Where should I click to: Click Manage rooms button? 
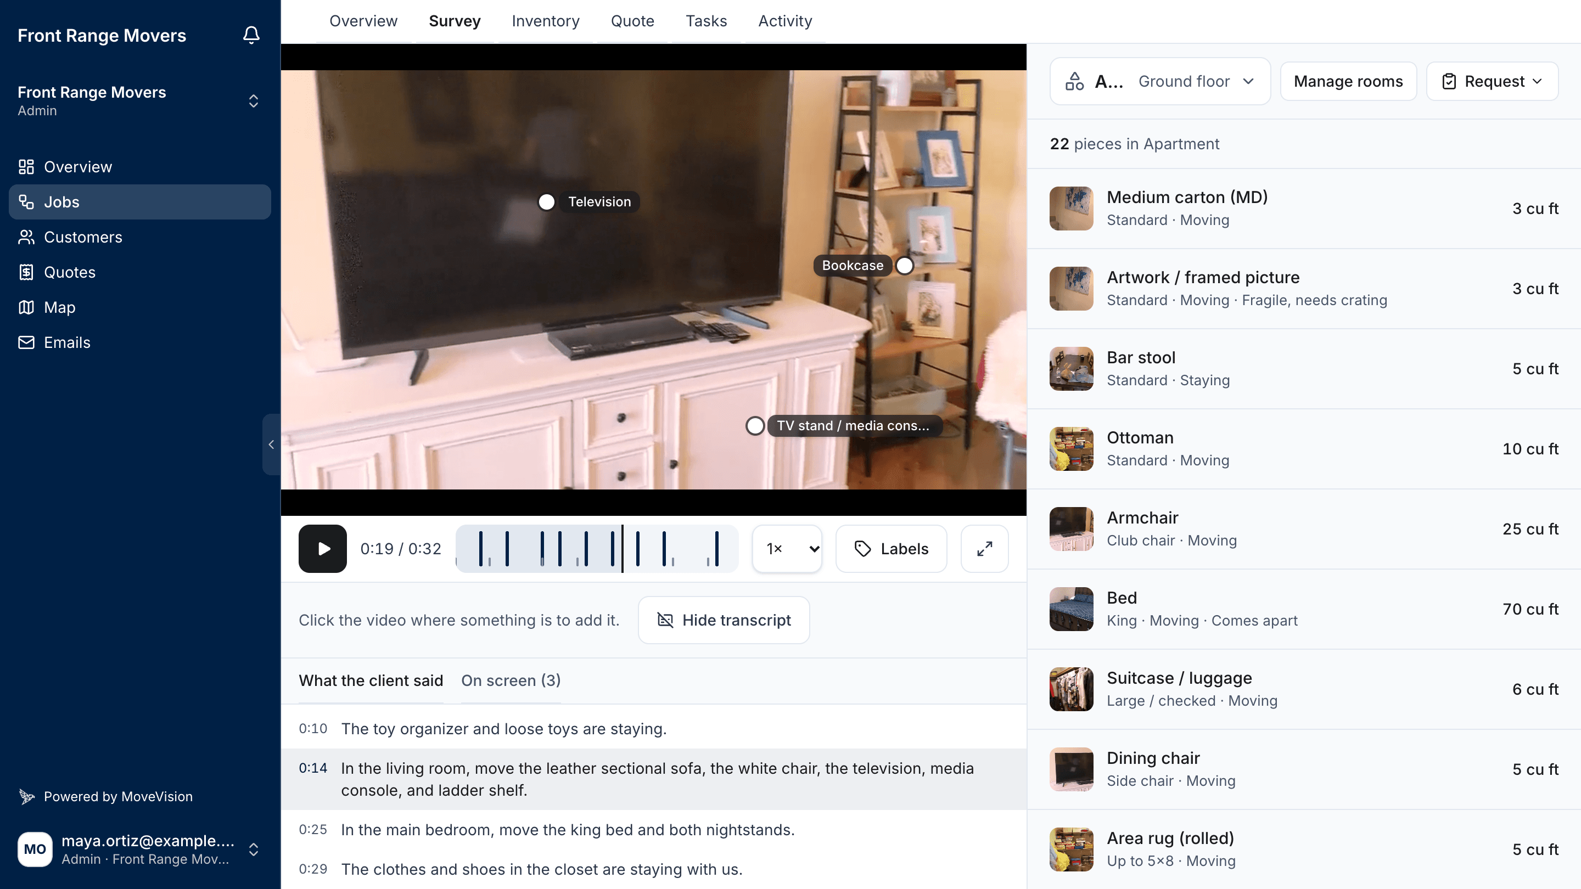pos(1348,82)
